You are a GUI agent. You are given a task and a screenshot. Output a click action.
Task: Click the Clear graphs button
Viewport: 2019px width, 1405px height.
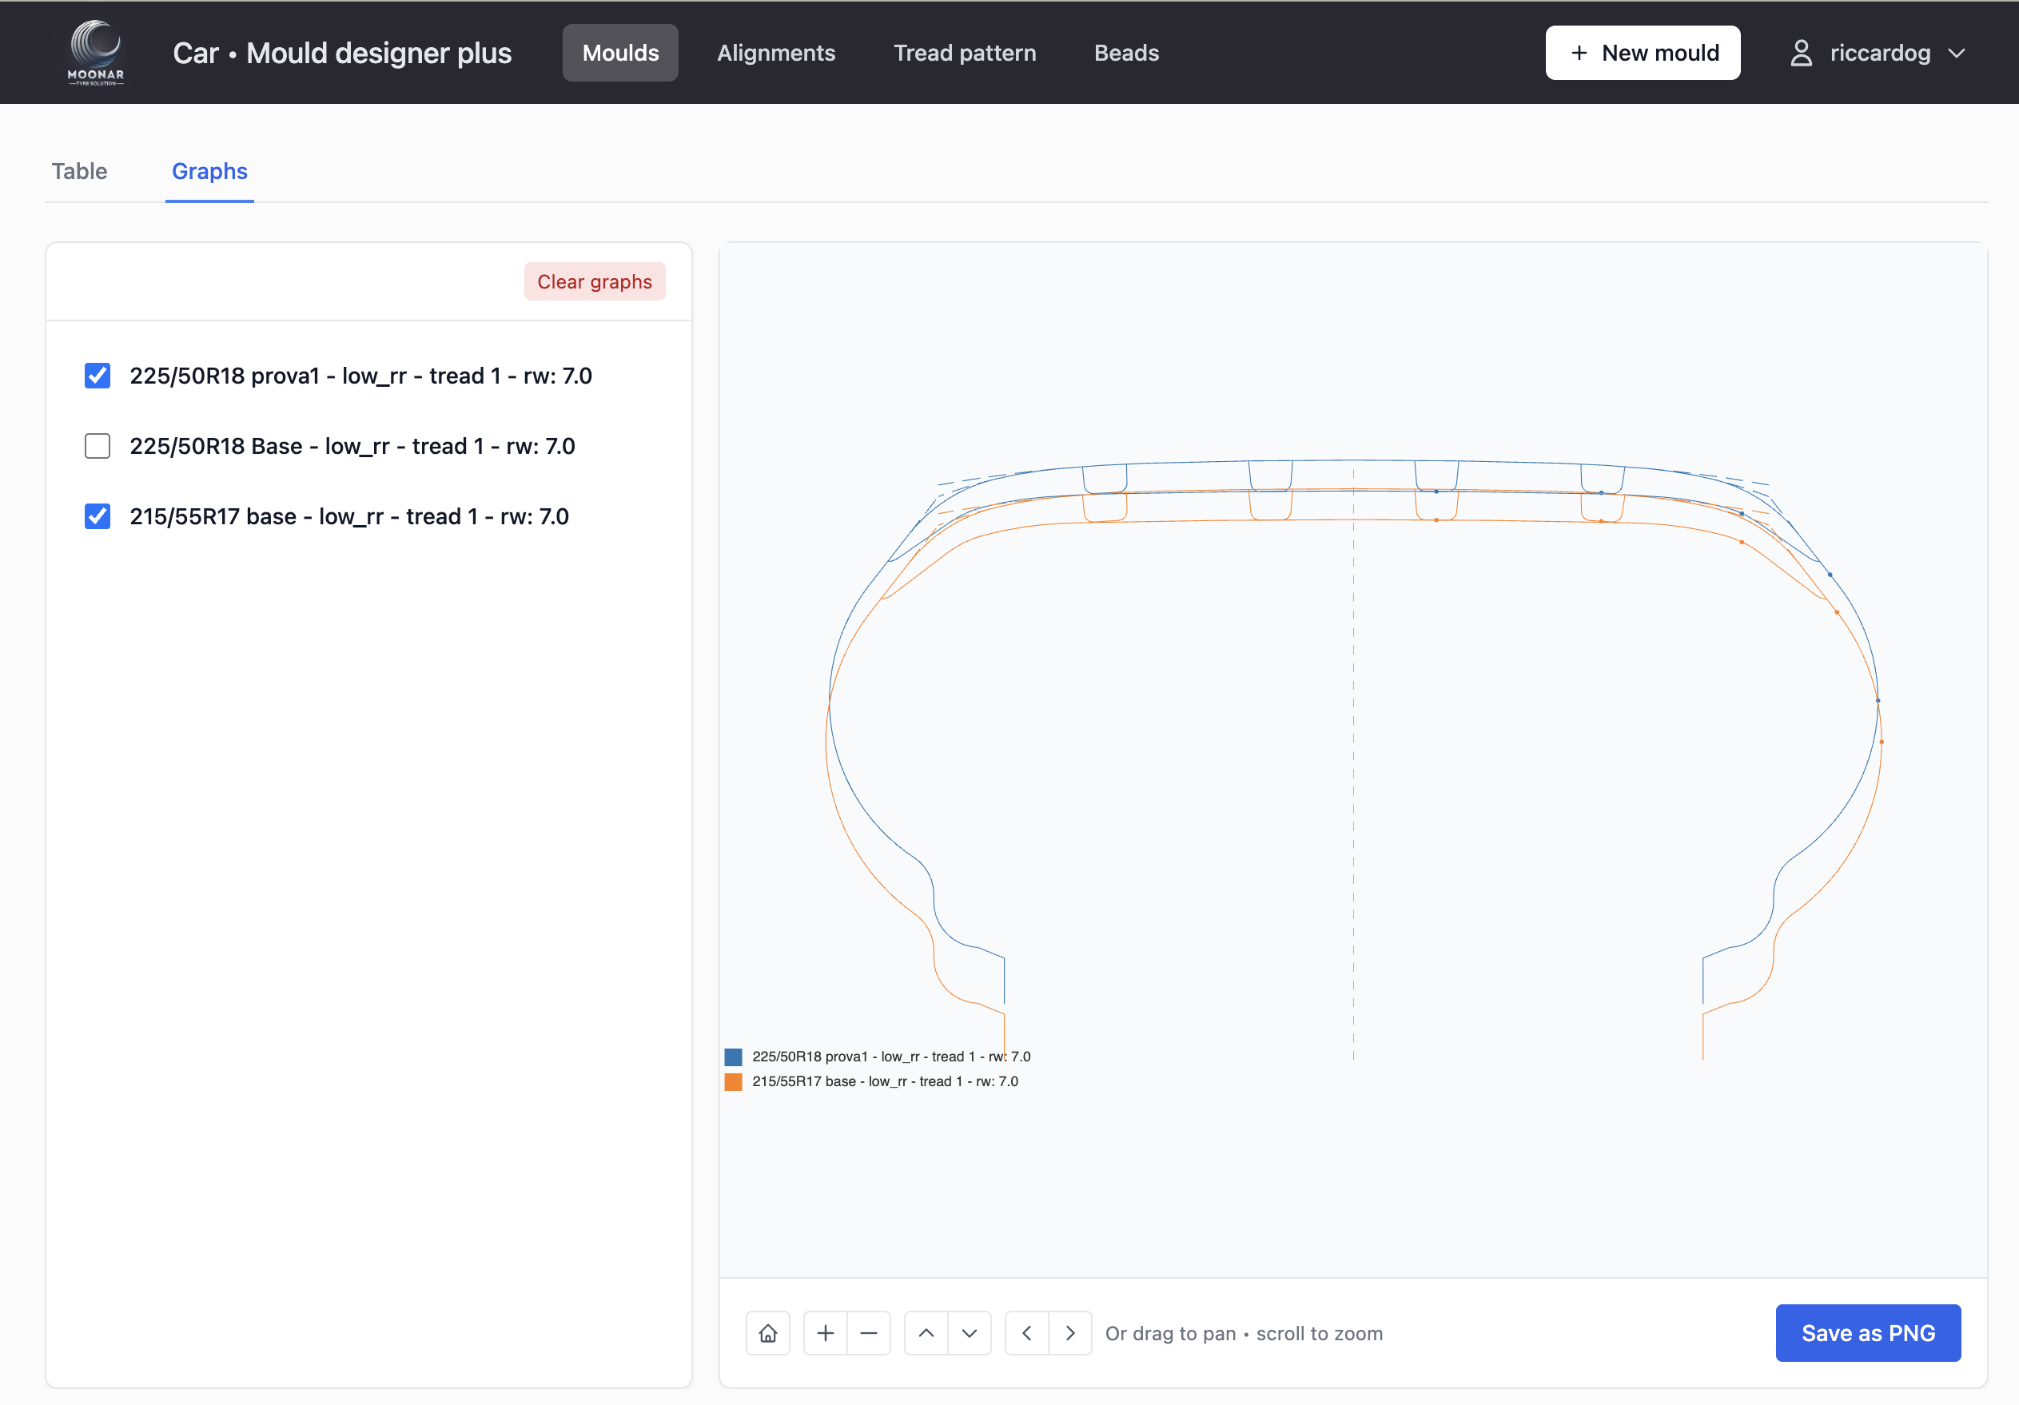click(x=595, y=281)
